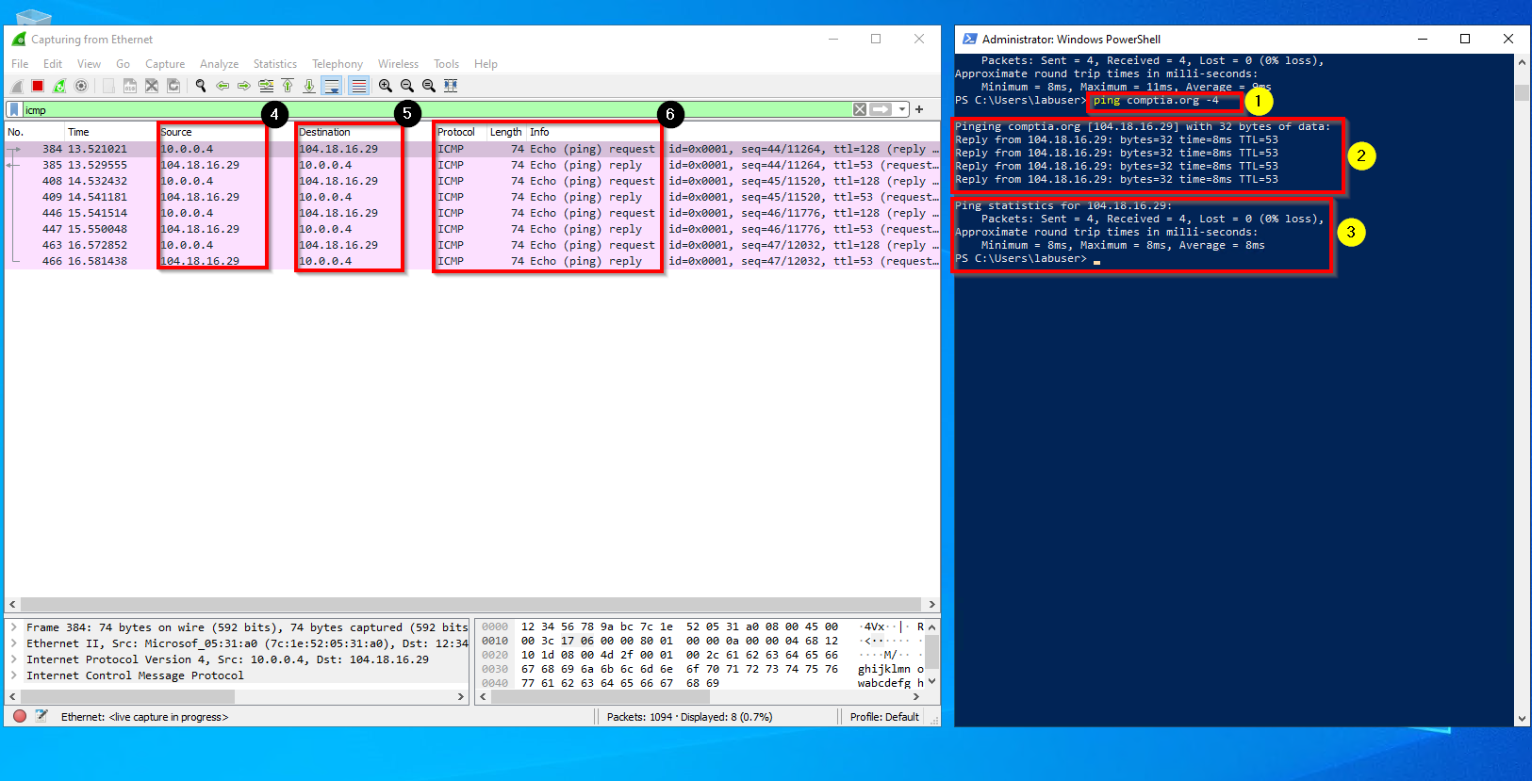
Task: Open the Help menu
Action: pyautogui.click(x=486, y=64)
